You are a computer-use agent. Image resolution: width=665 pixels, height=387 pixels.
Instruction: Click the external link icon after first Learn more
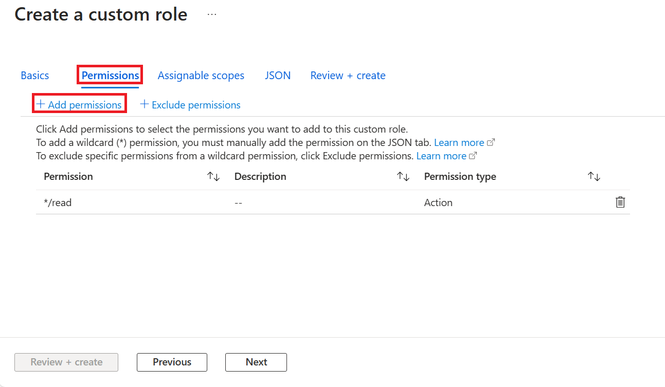pyautogui.click(x=492, y=142)
